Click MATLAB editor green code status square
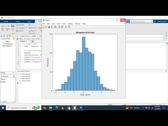168x126 pixels. tap(167, 43)
